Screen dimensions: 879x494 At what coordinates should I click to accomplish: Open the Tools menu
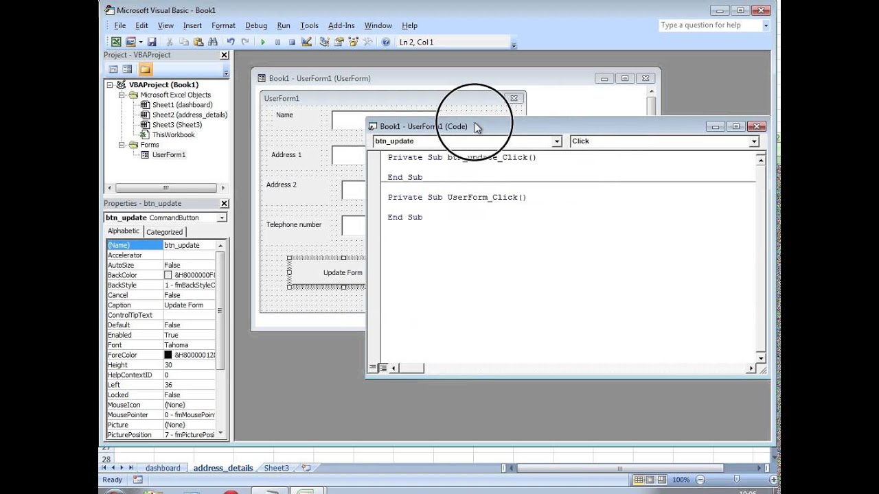309,25
